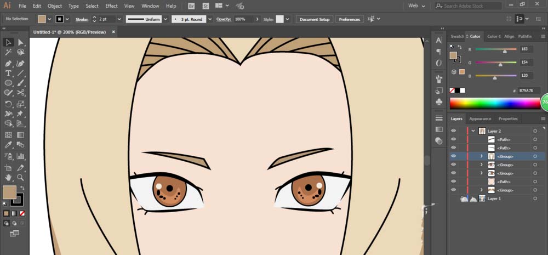Launch Adobe Bridge via Br icon
The height and width of the screenshot is (255, 548).
coord(191,6)
